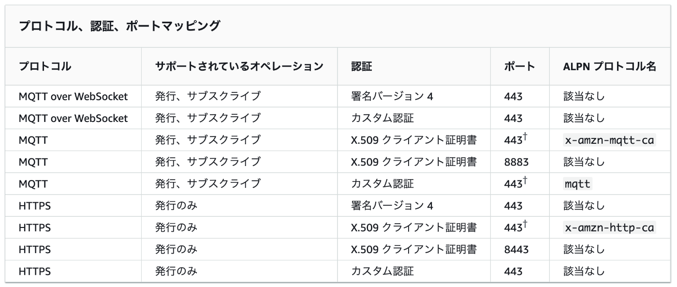
Task: Select the プロトコル column header
Action: [x=44, y=67]
